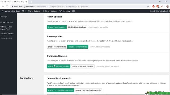This screenshot has width=170, height=95.
Task: Click the Notifications section label
Action: click(27, 78)
